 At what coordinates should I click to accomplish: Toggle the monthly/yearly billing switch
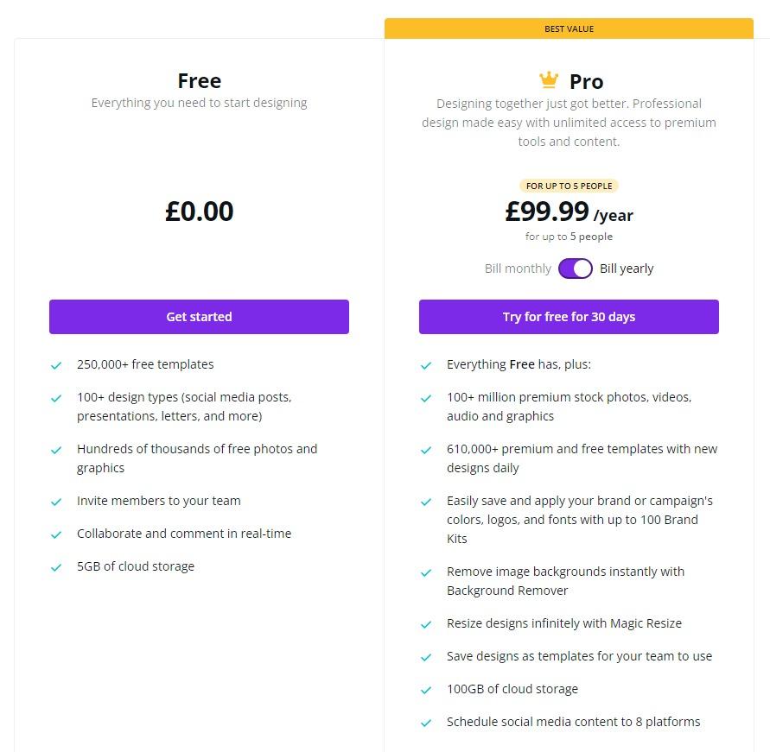click(576, 269)
